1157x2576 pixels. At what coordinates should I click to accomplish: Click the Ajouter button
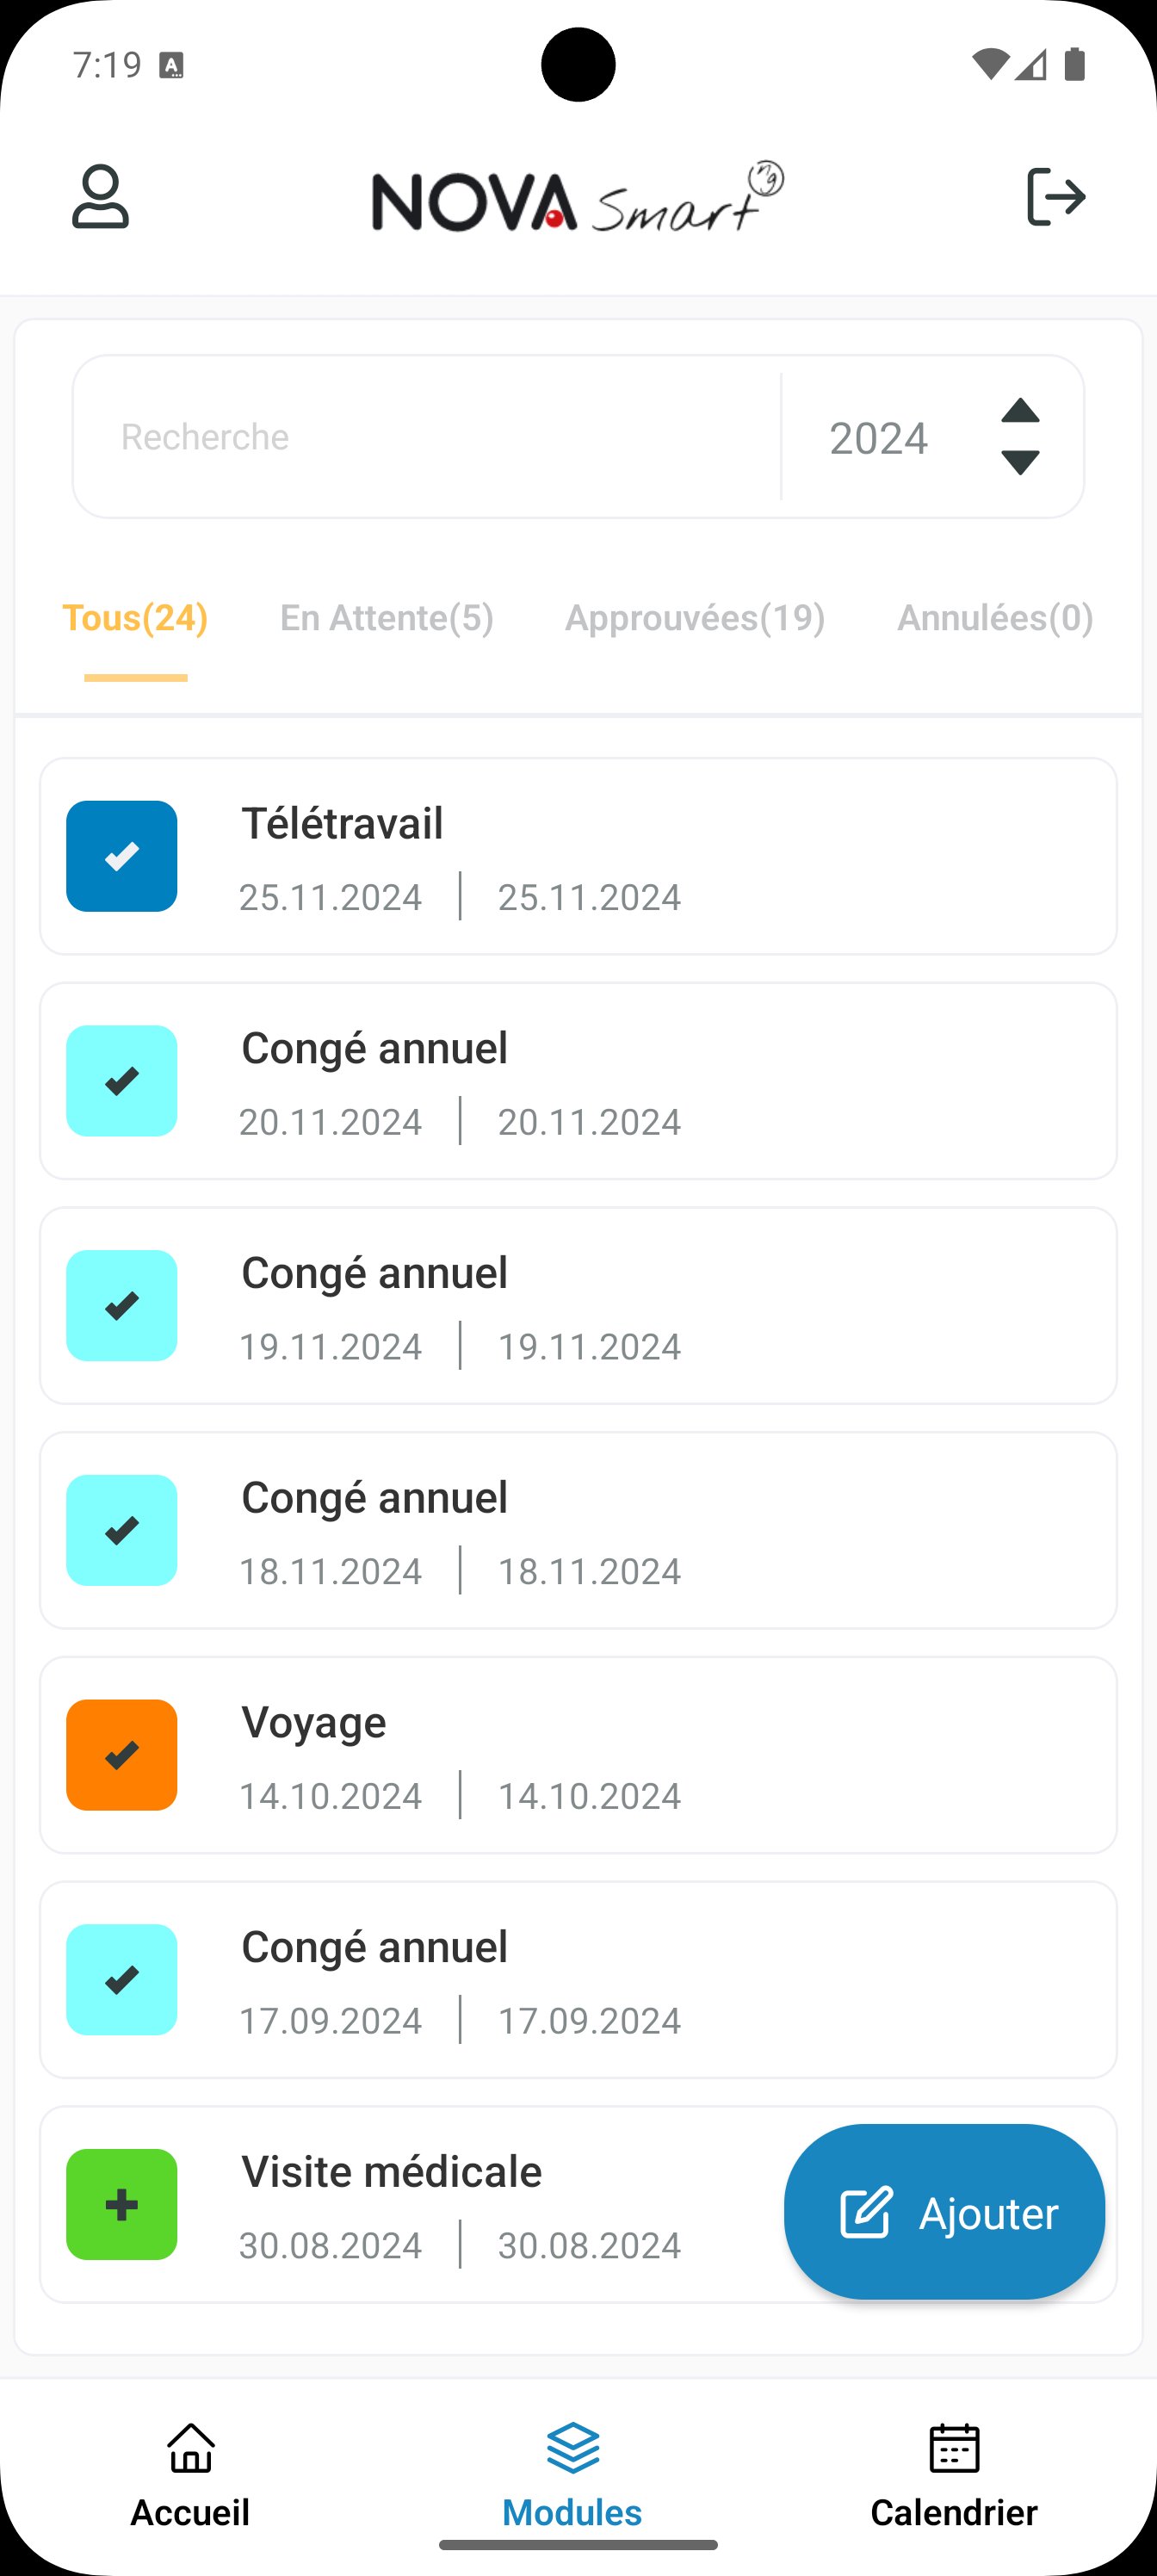944,2212
